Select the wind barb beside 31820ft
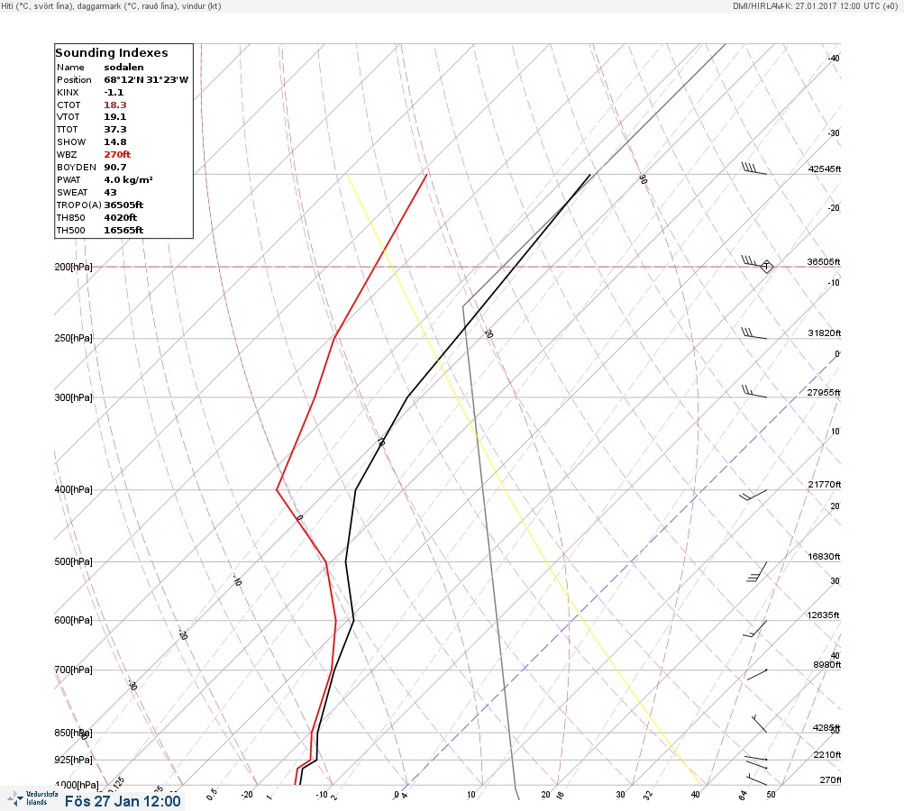The height and width of the screenshot is (811, 904). 754,333
